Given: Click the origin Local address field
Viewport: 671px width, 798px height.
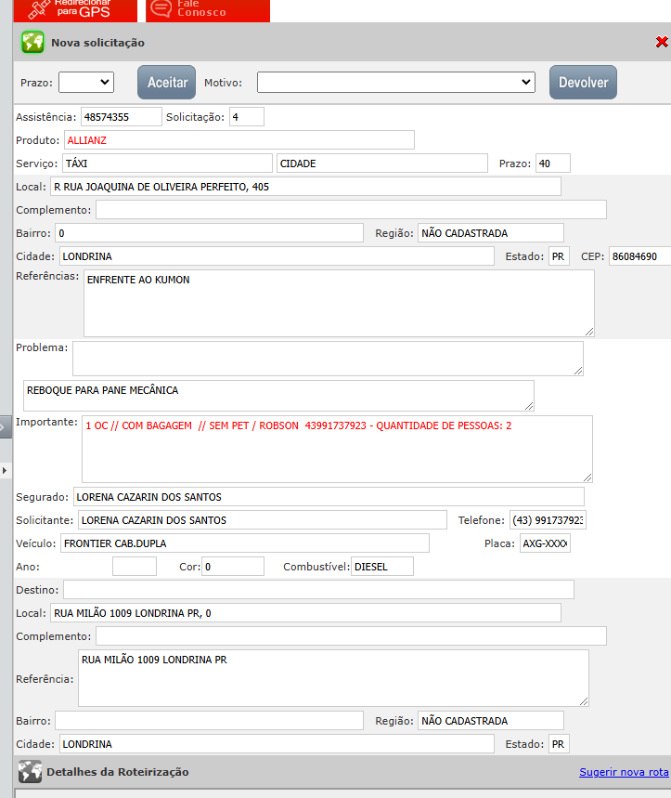Looking at the screenshot, I should click(305, 187).
